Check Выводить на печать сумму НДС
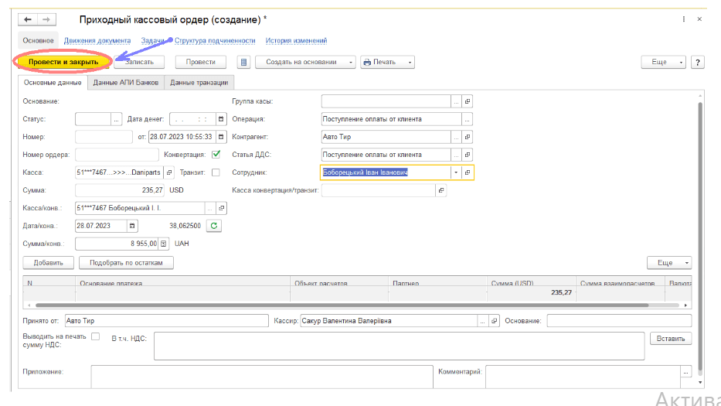This screenshot has width=721, height=406. (x=96, y=336)
